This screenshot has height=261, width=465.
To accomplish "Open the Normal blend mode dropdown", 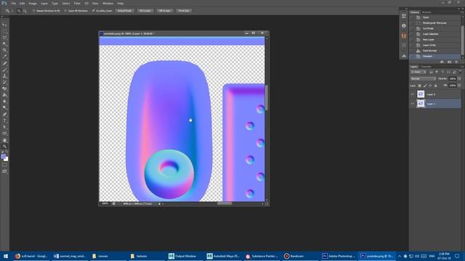I will click(x=423, y=79).
